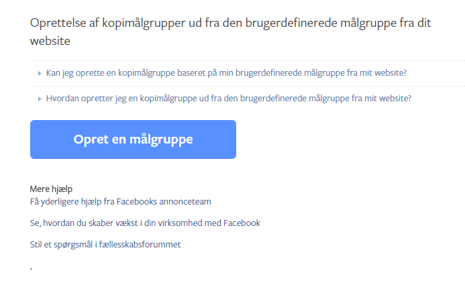
Task: Open the question "Kan jeg oprette en kopimålgruppe baseret…"
Action: click(x=226, y=73)
